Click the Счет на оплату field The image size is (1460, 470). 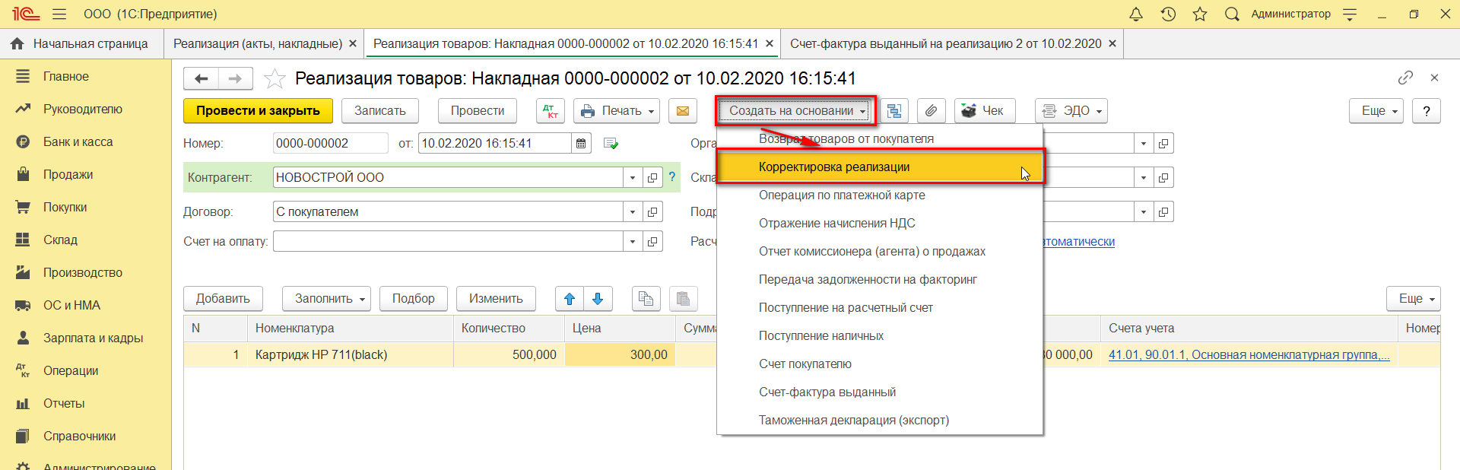(448, 242)
